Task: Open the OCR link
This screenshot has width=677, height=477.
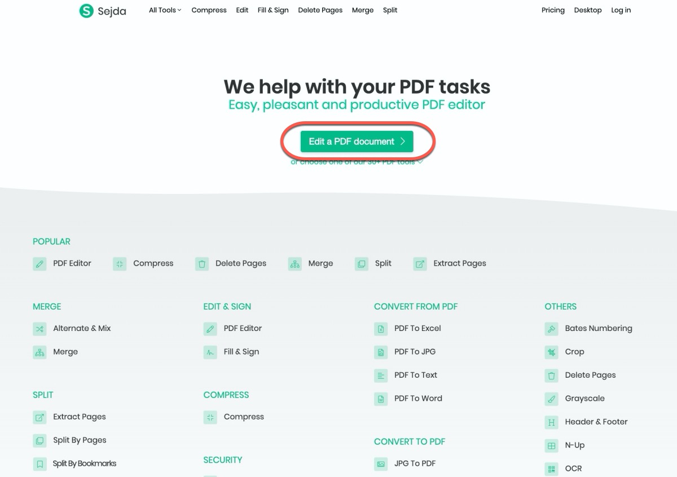Action: 573,469
